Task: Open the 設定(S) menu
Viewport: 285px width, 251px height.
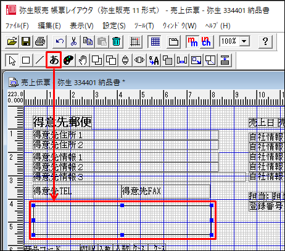Action: point(114,26)
